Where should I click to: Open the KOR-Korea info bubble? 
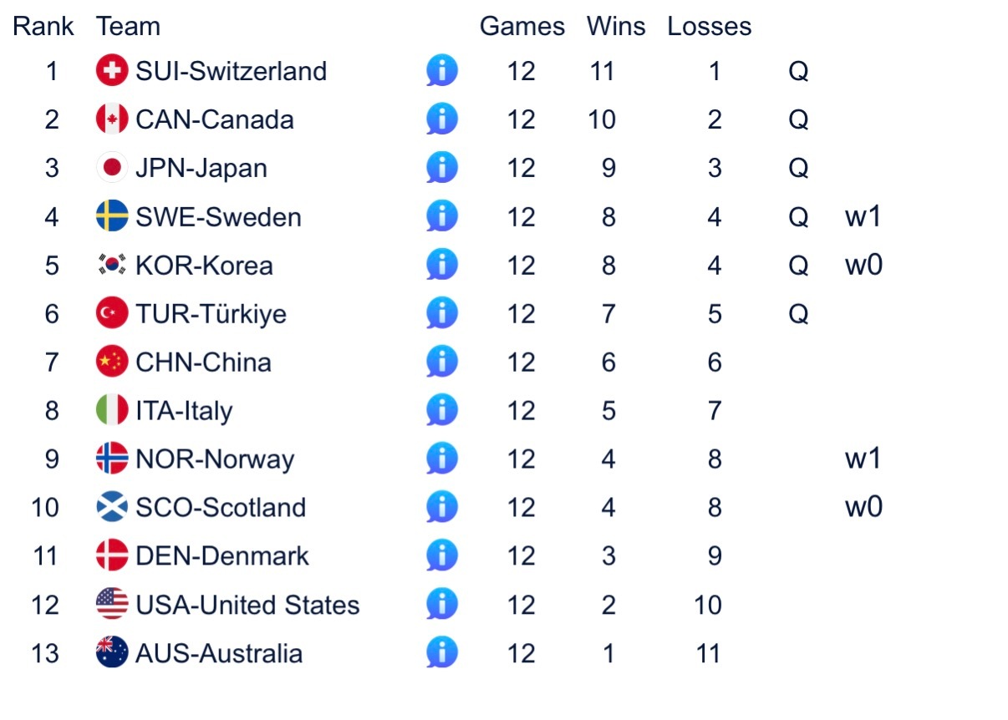point(442,265)
